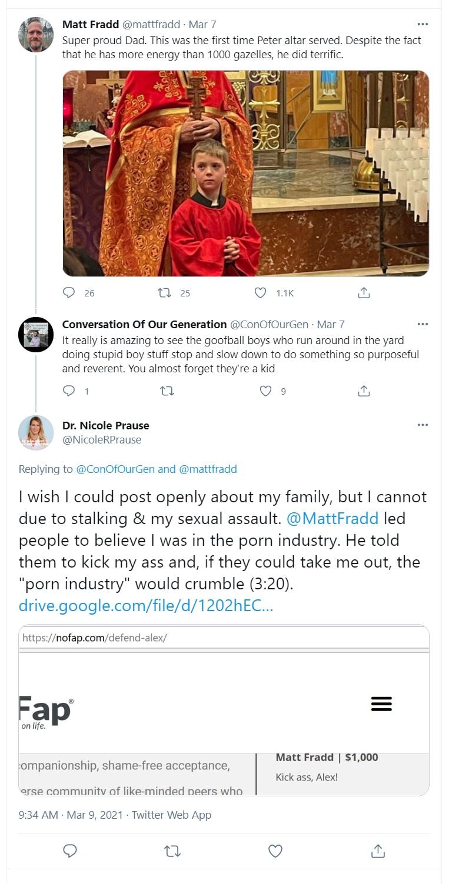Open more options for Matt Fradd's tweet
The image size is (449, 884).
(x=423, y=24)
